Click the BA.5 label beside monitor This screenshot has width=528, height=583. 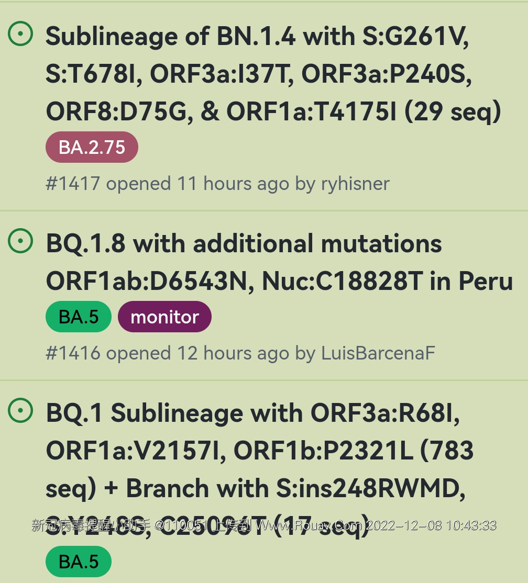(x=79, y=317)
